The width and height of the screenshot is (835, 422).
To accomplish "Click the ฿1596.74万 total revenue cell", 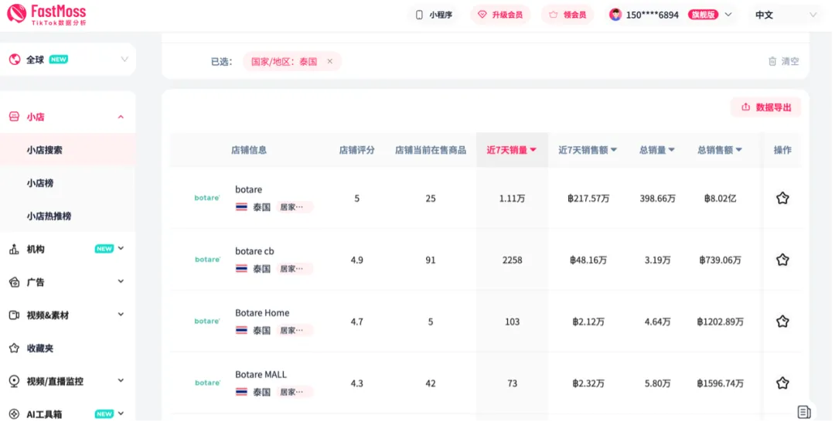I will pos(720,383).
